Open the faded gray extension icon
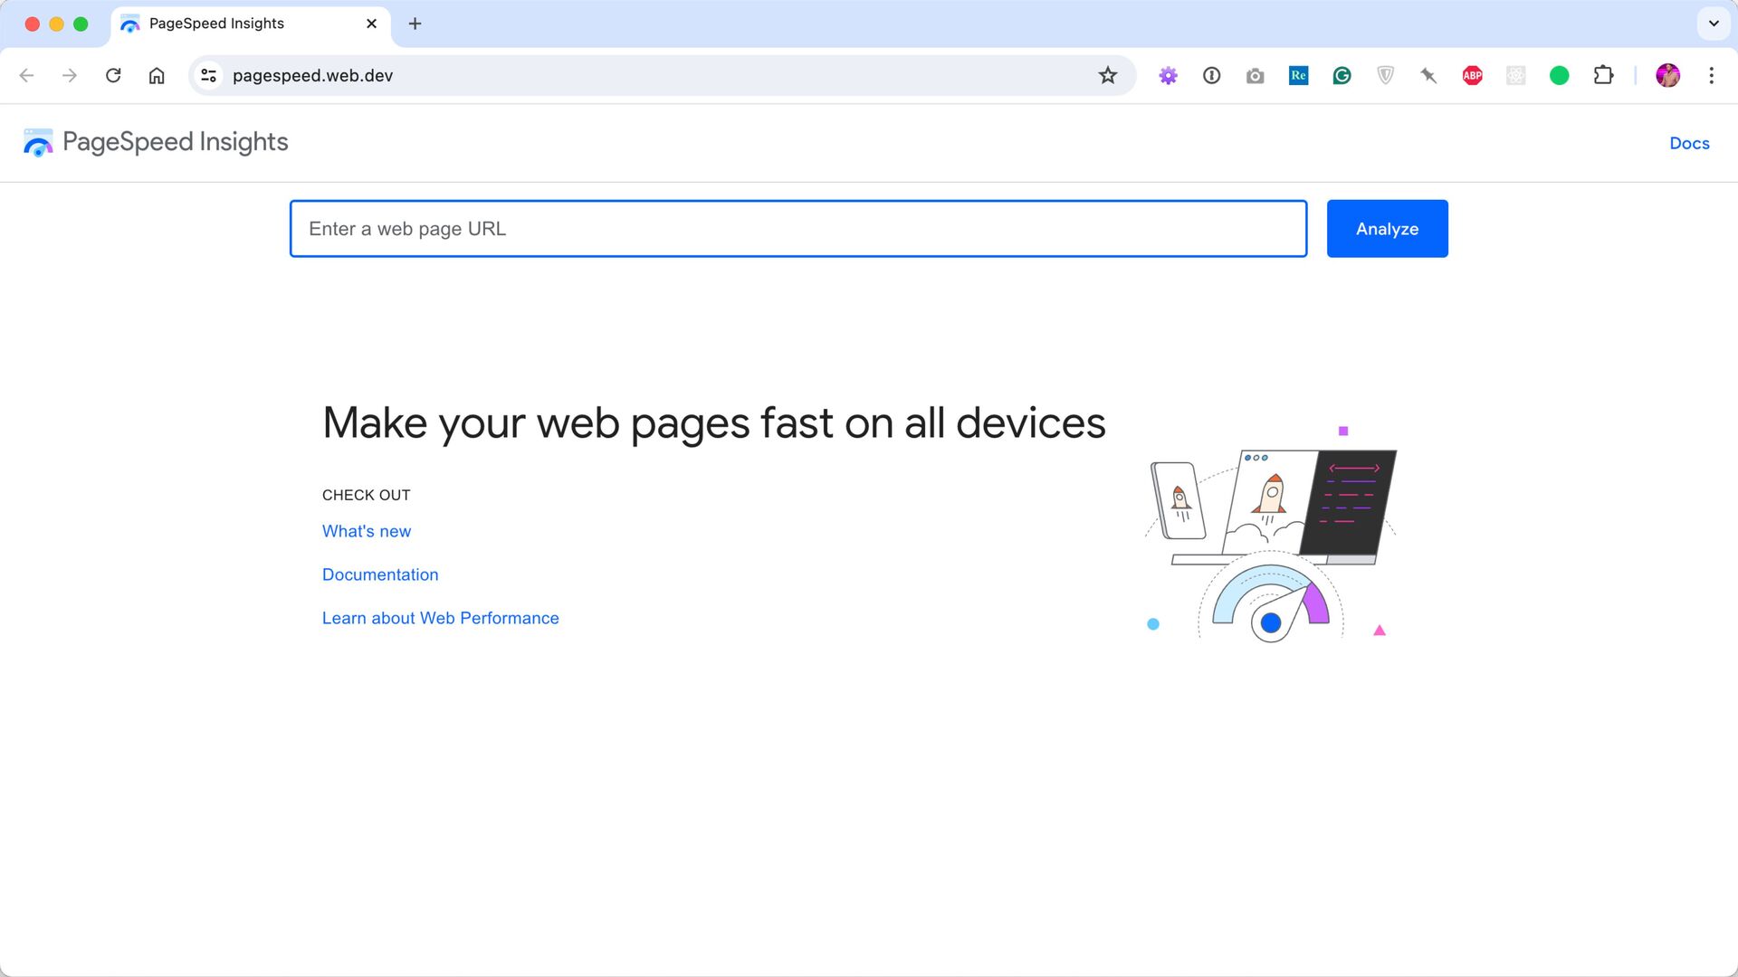 click(1515, 76)
